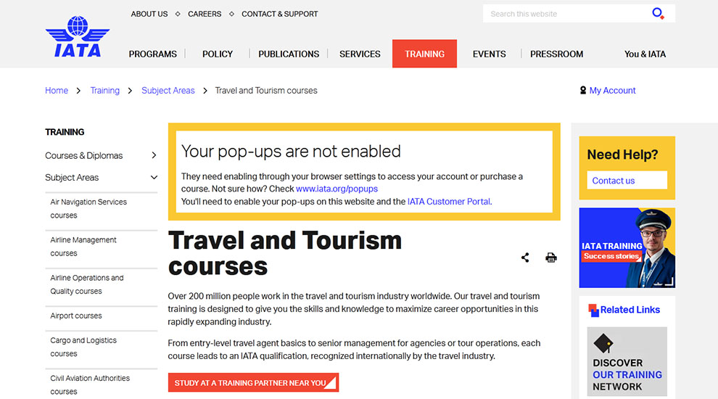The height and width of the screenshot is (399, 718).
Task: Select Subject Areas sidebar item
Action: coord(72,177)
